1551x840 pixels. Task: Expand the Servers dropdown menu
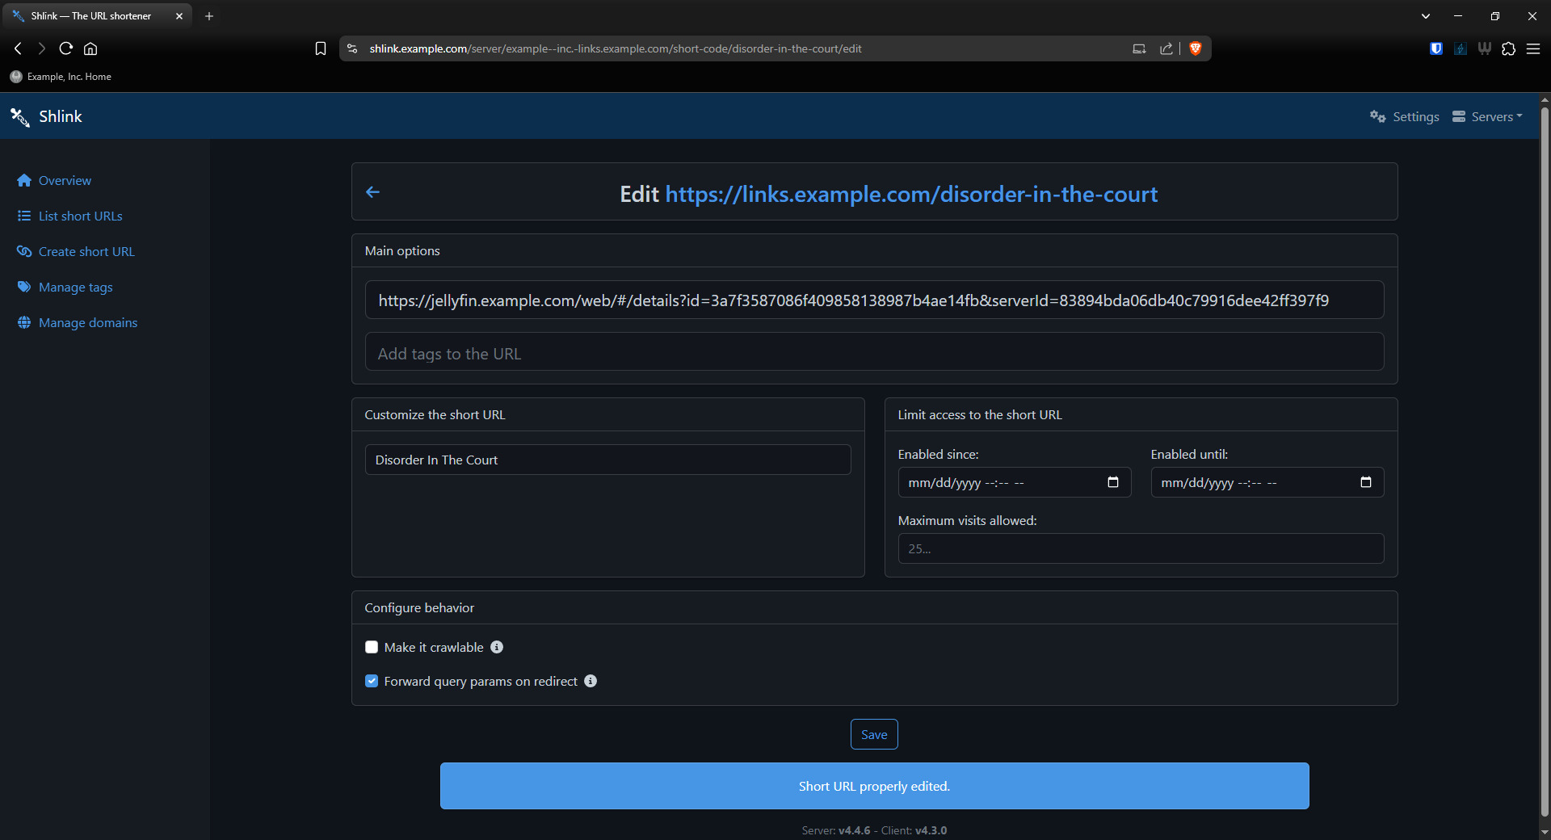[1487, 116]
